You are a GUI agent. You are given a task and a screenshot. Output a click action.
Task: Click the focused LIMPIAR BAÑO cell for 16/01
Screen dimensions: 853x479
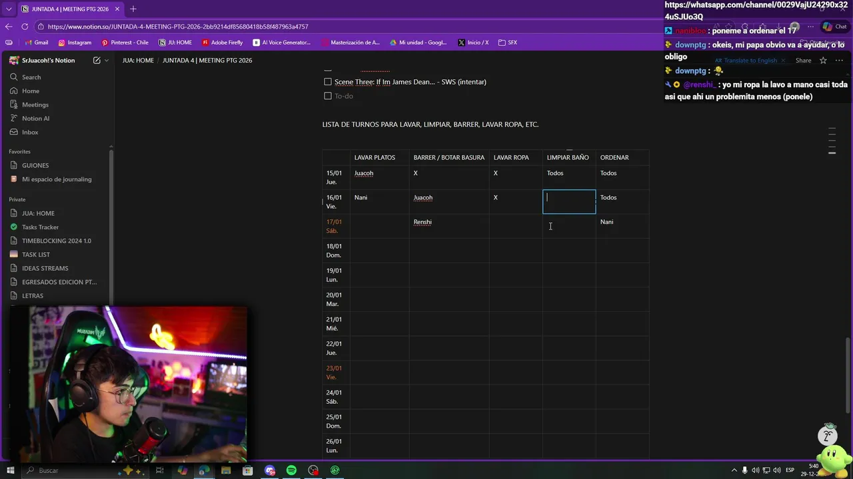569,202
